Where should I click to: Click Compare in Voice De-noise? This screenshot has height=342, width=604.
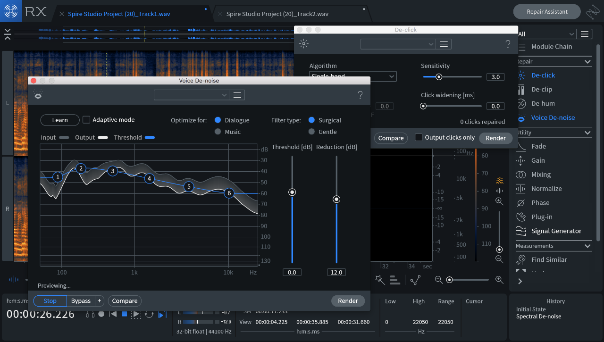click(125, 301)
